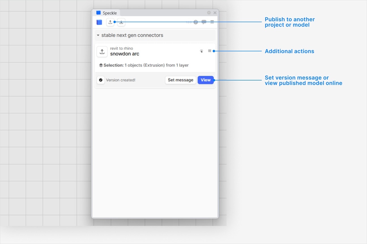Open the help question mark icon

tap(196, 22)
